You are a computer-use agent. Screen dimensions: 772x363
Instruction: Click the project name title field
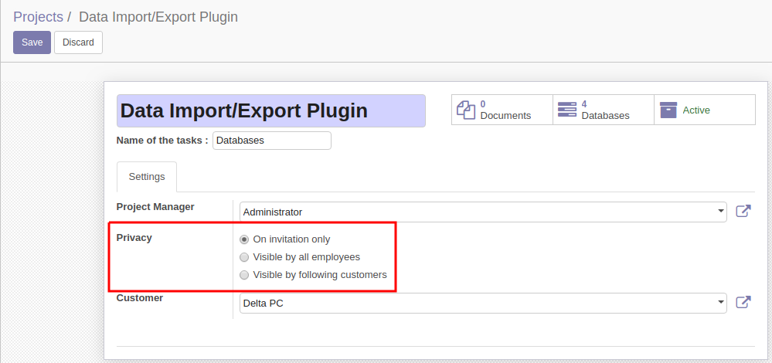pos(271,110)
